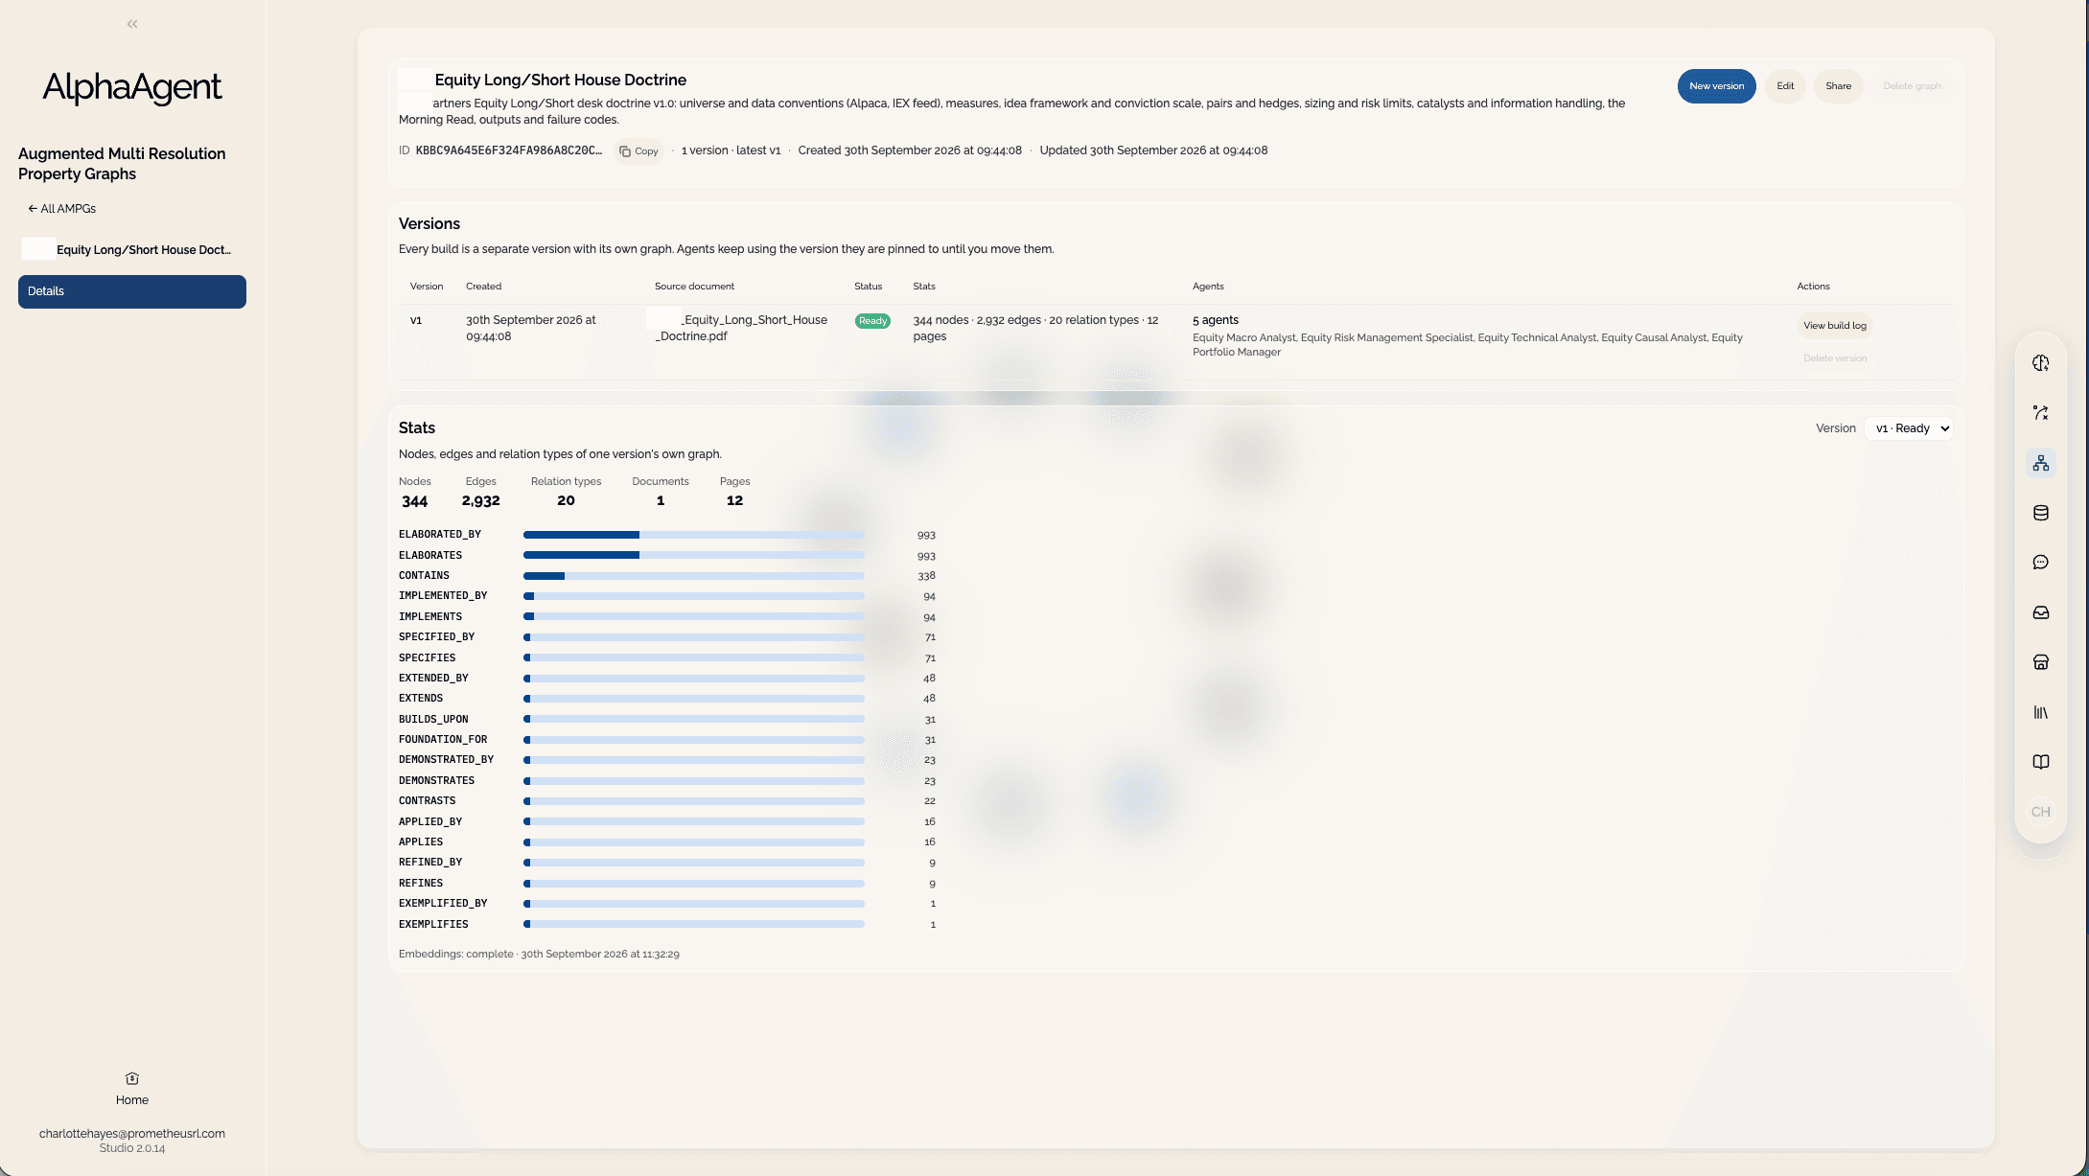The height and width of the screenshot is (1176, 2089).
Task: Create a New version
Action: click(x=1716, y=86)
